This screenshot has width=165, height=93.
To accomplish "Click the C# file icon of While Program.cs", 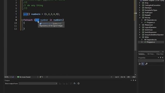I will coord(145,42).
